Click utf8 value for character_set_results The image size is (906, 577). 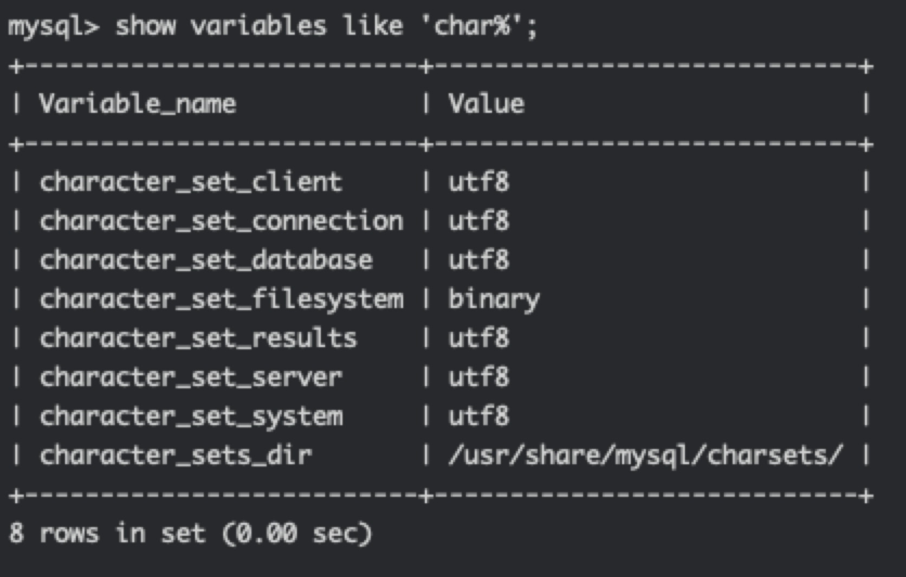478,338
